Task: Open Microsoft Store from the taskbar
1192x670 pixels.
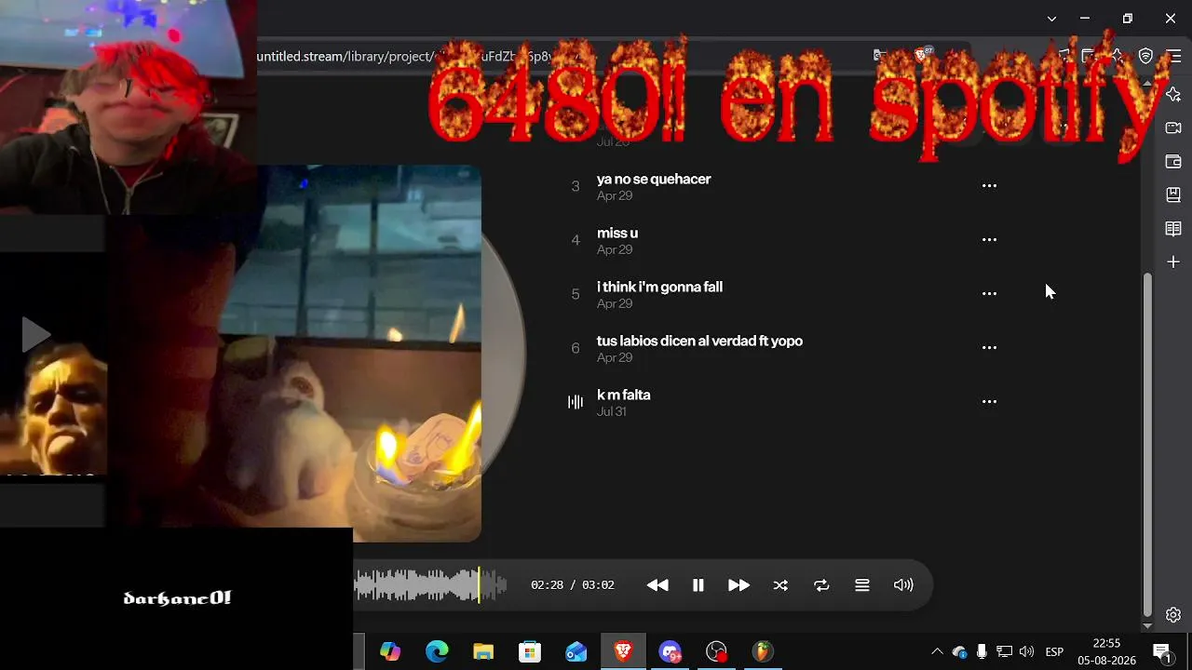Action: pyautogui.click(x=530, y=651)
